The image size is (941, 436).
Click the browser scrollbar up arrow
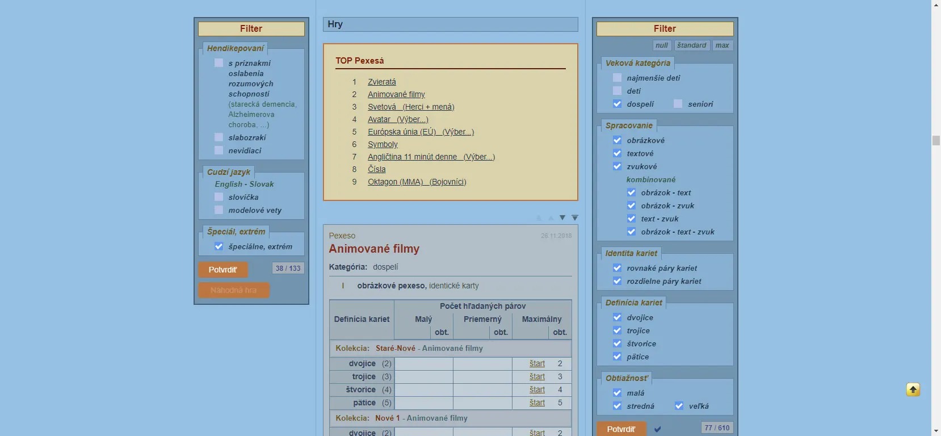pyautogui.click(x=936, y=4)
